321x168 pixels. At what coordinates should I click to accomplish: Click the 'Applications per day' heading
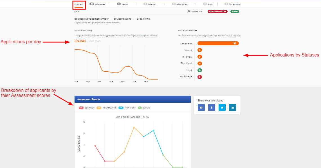point(83,30)
